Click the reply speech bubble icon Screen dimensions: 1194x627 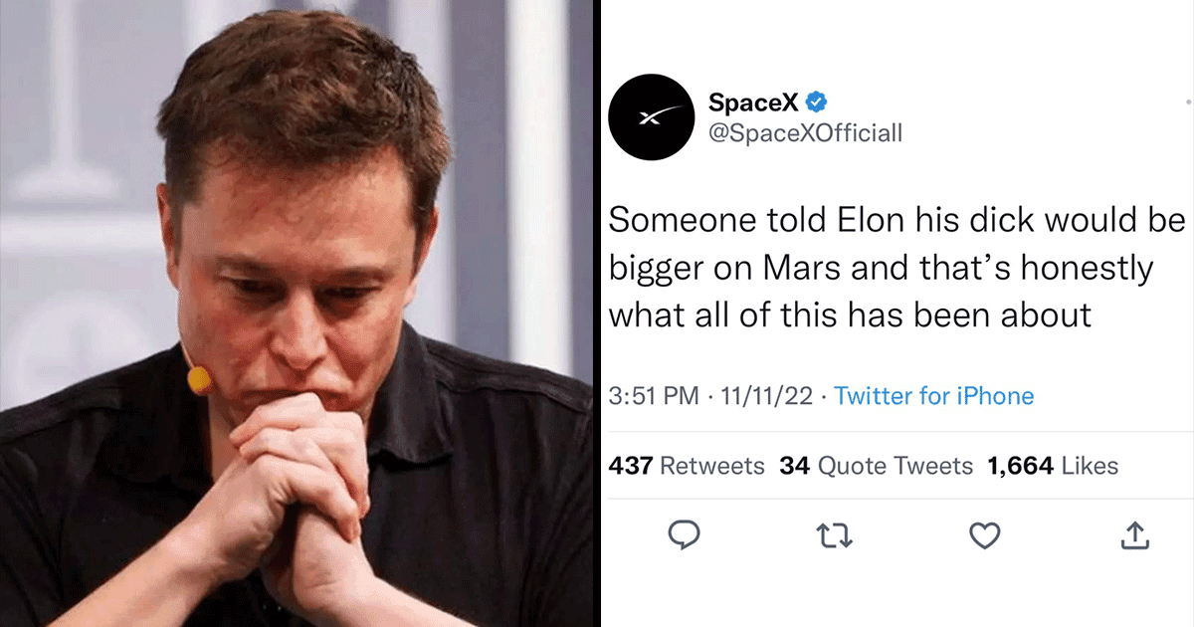(685, 536)
